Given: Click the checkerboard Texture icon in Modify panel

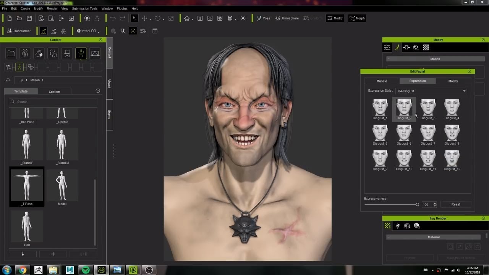Looking at the screenshot, I should [x=426, y=47].
